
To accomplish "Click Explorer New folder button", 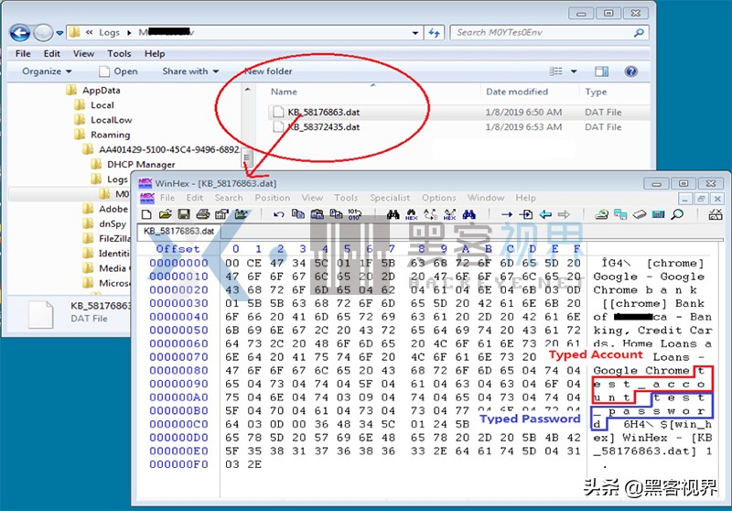I will click(x=268, y=71).
